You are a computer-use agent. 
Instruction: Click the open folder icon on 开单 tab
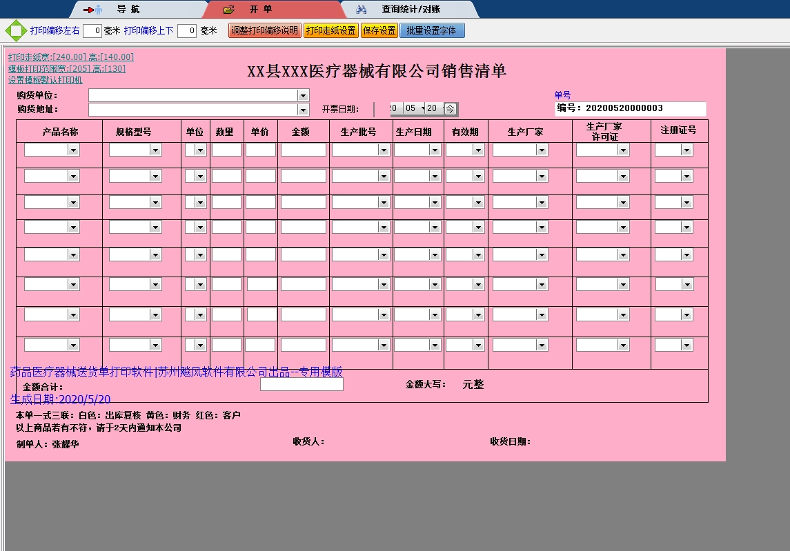(x=229, y=10)
